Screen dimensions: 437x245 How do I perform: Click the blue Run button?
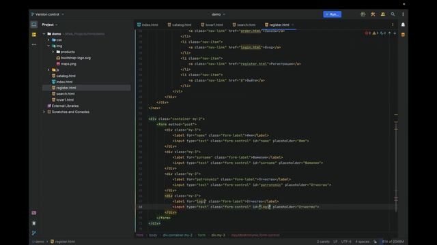click(333, 14)
